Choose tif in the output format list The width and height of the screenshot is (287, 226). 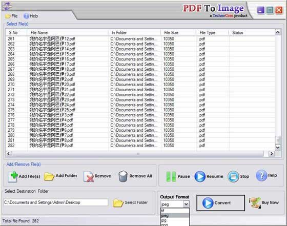[x=175, y=211]
